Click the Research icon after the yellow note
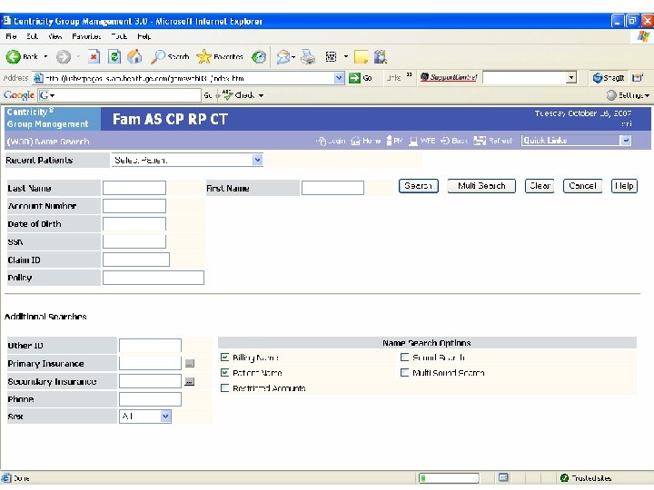 coord(380,56)
